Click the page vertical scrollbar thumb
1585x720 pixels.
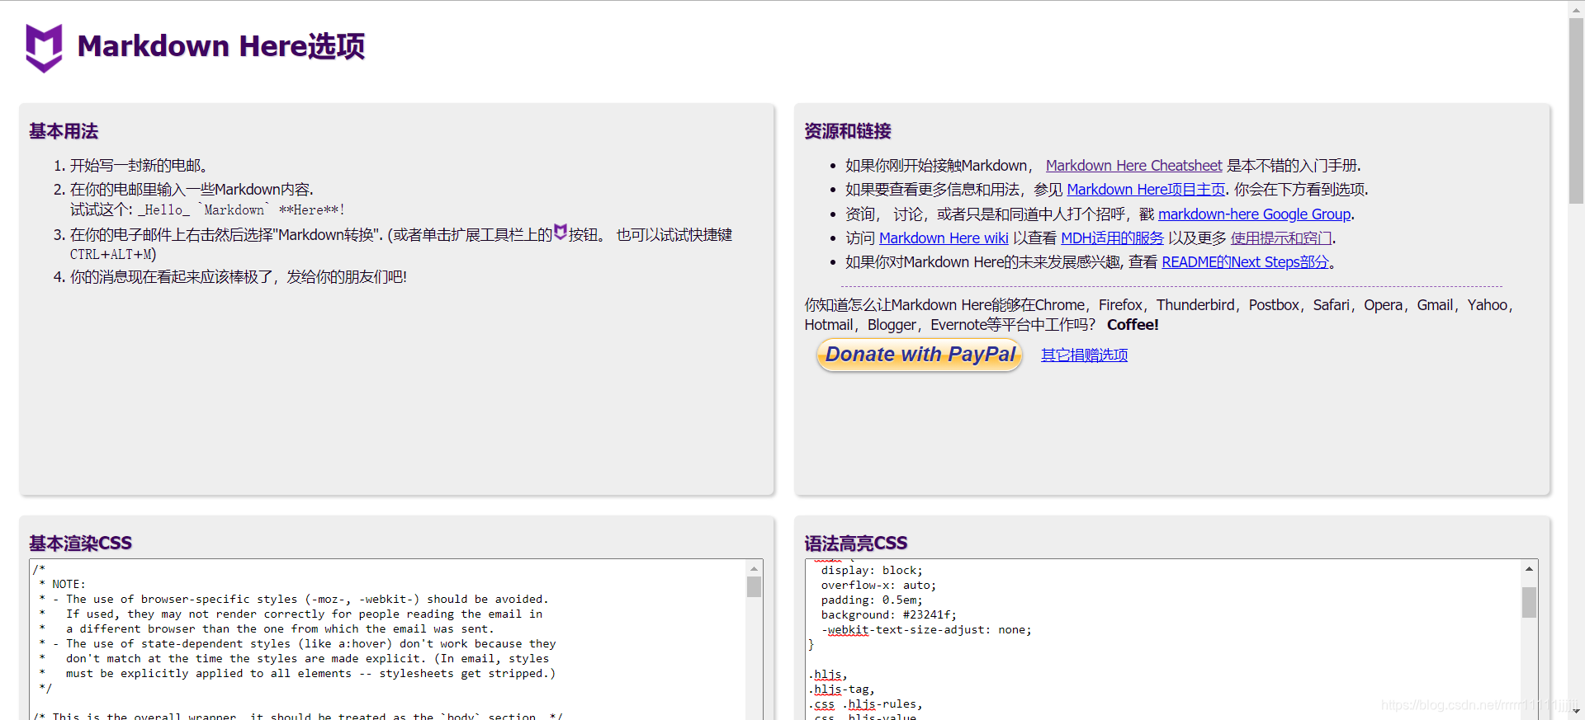(1576, 110)
